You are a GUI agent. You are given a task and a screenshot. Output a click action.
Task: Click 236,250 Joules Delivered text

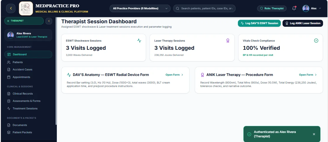tap(169, 55)
